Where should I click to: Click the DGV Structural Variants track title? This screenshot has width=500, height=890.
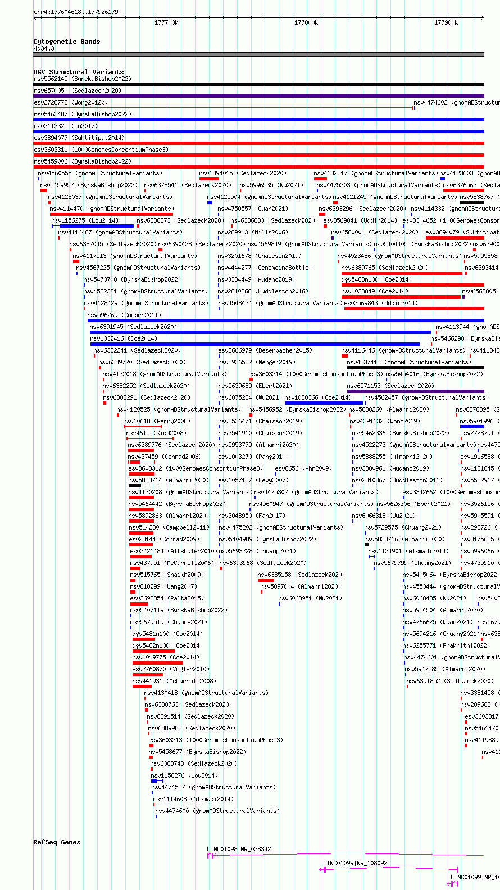[78, 72]
